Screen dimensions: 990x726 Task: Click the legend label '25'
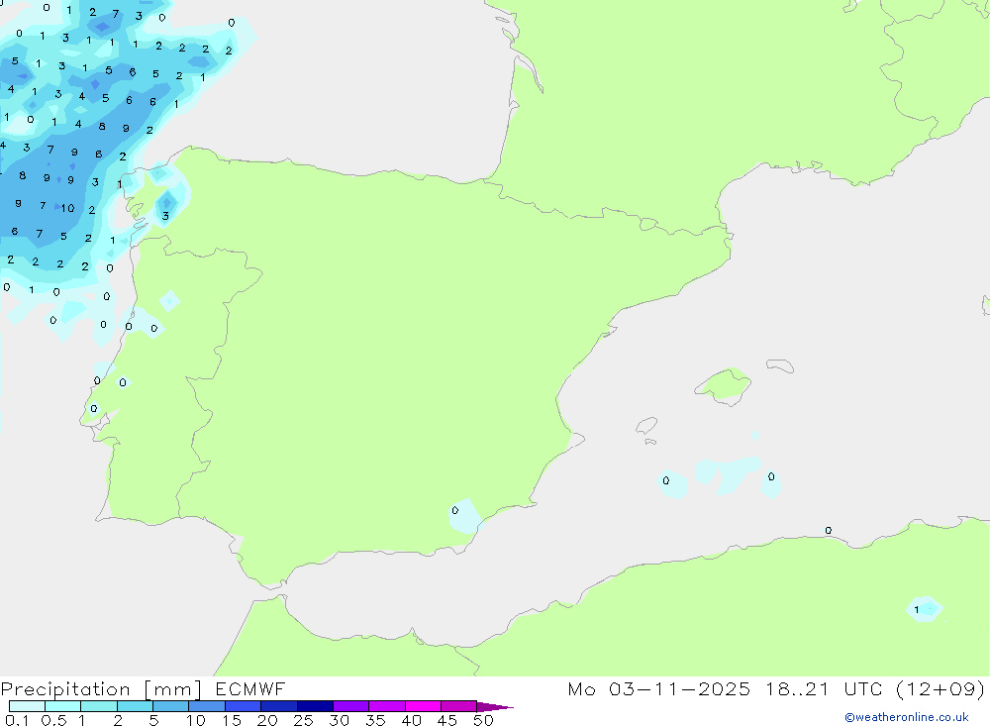(x=303, y=720)
